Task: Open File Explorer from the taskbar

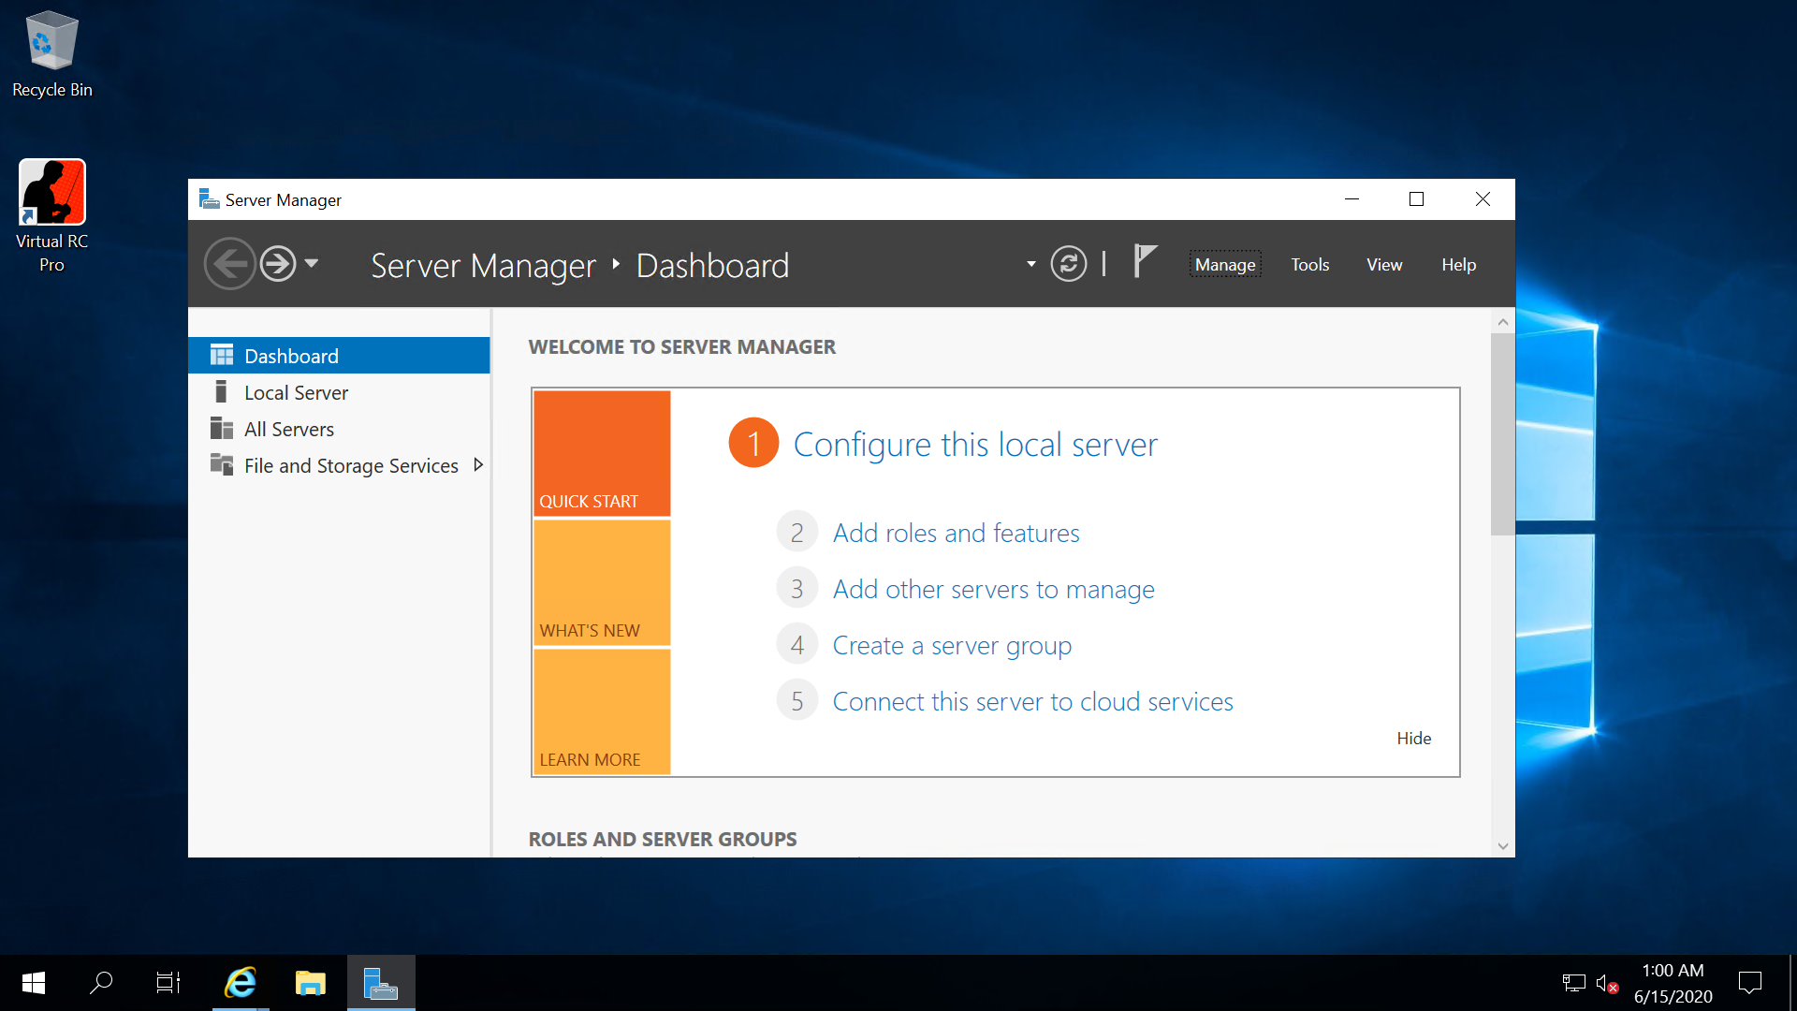Action: (x=310, y=983)
